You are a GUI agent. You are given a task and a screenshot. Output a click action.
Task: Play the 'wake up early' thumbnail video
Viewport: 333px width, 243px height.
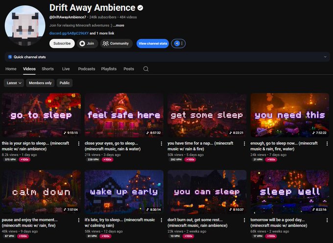[124, 192]
